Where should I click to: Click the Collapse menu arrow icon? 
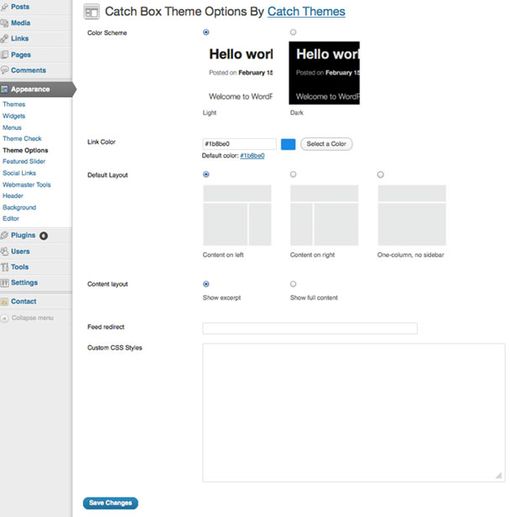[4, 318]
